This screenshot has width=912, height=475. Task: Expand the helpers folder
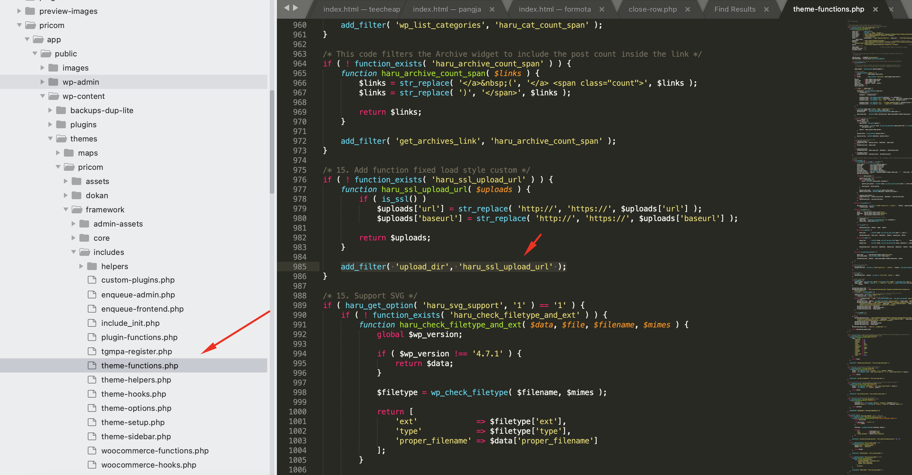[81, 266]
